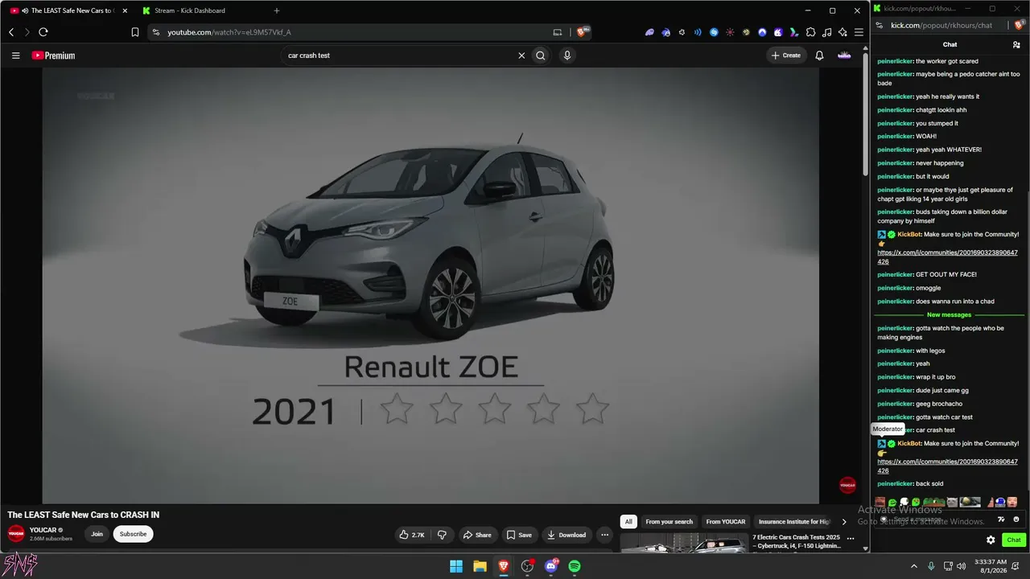
Task: Open the Brave main menu
Action: point(859,32)
